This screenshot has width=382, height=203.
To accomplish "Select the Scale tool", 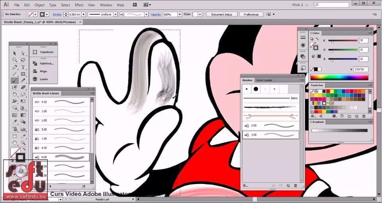I will click(x=23, y=94).
